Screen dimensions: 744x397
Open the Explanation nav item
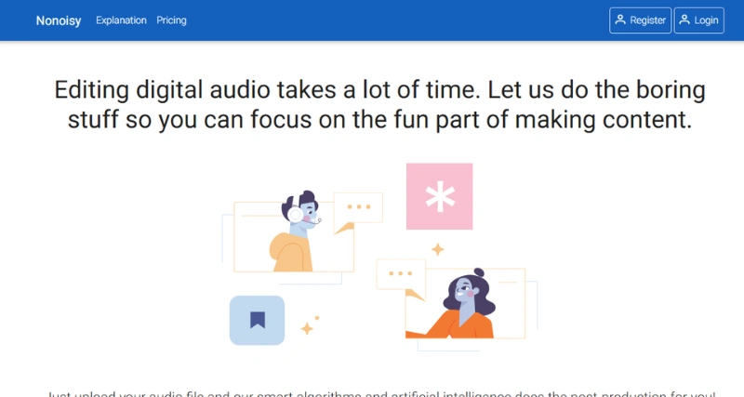click(x=121, y=20)
